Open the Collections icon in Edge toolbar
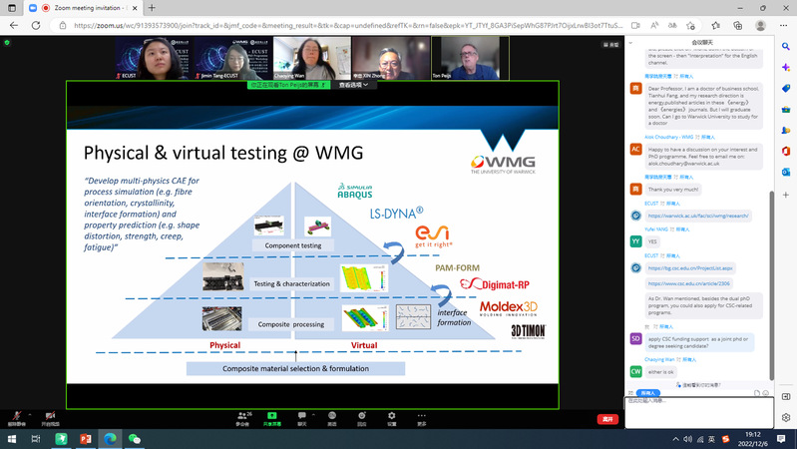This screenshot has height=449, width=797. point(738,25)
